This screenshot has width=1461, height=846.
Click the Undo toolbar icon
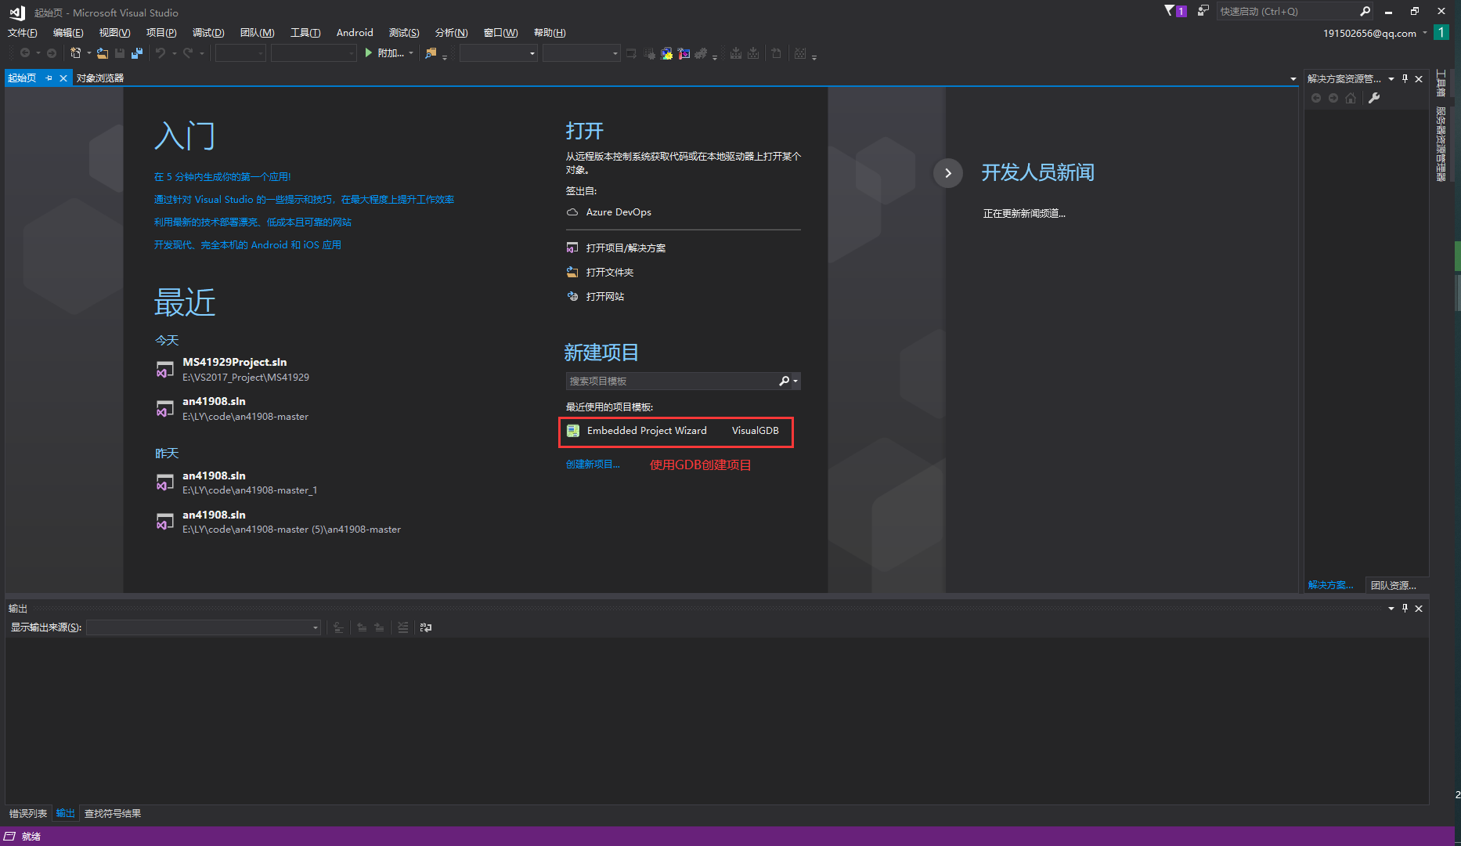pos(161,53)
